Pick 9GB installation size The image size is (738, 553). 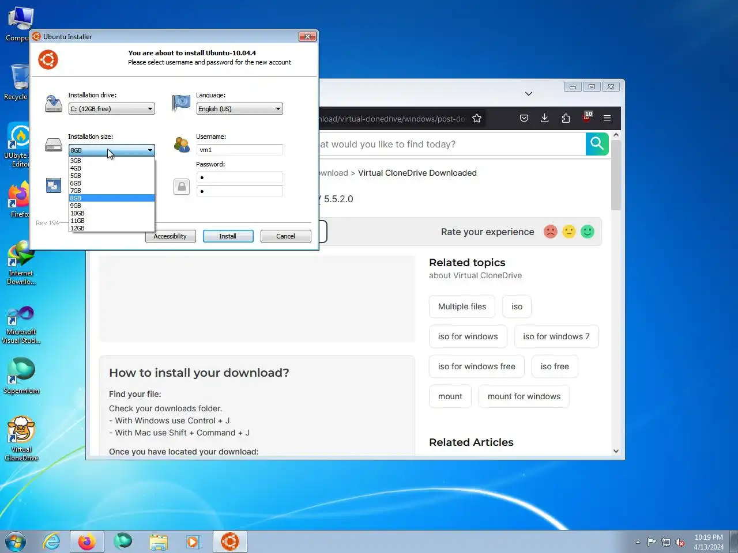click(x=112, y=206)
